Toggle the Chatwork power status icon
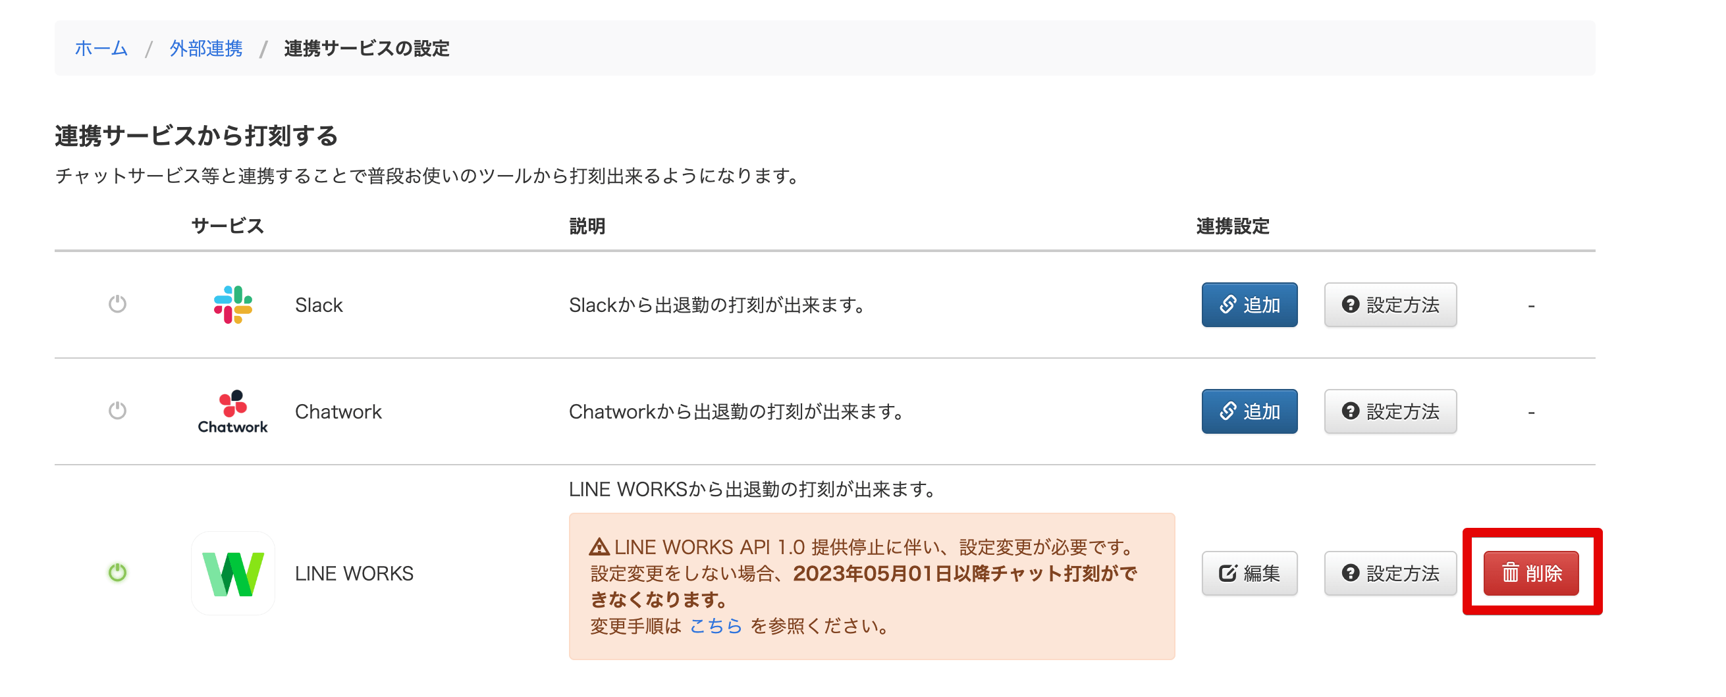The width and height of the screenshot is (1726, 697). coord(117,411)
